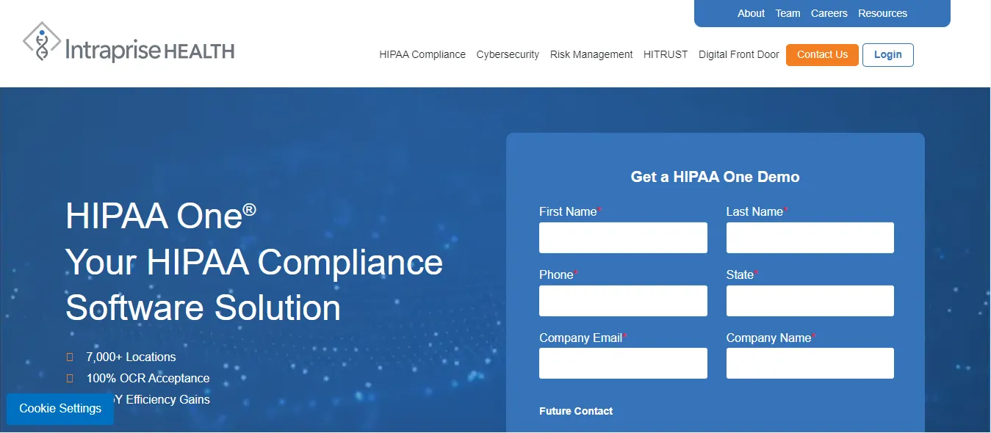Go to the Careers page
The image size is (991, 433).
829,13
